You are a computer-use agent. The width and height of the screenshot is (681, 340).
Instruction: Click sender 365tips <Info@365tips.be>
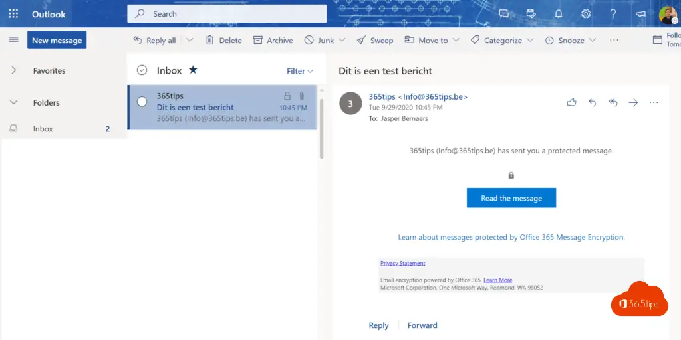(x=418, y=97)
